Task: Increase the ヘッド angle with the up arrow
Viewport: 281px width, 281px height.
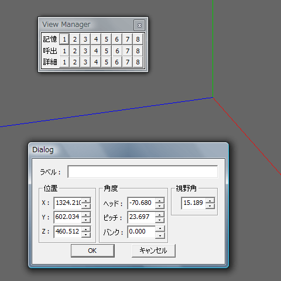Action: (160, 200)
